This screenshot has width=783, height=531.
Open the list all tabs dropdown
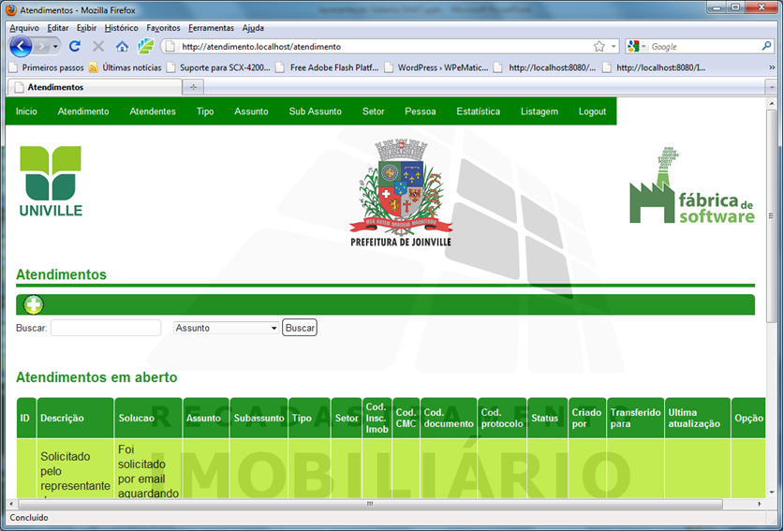tap(772, 87)
